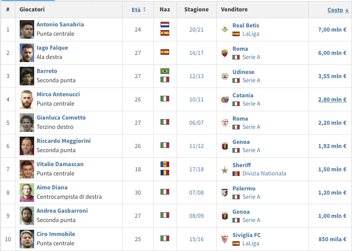Click the Sheriff club crest icon

pyautogui.click(x=224, y=169)
